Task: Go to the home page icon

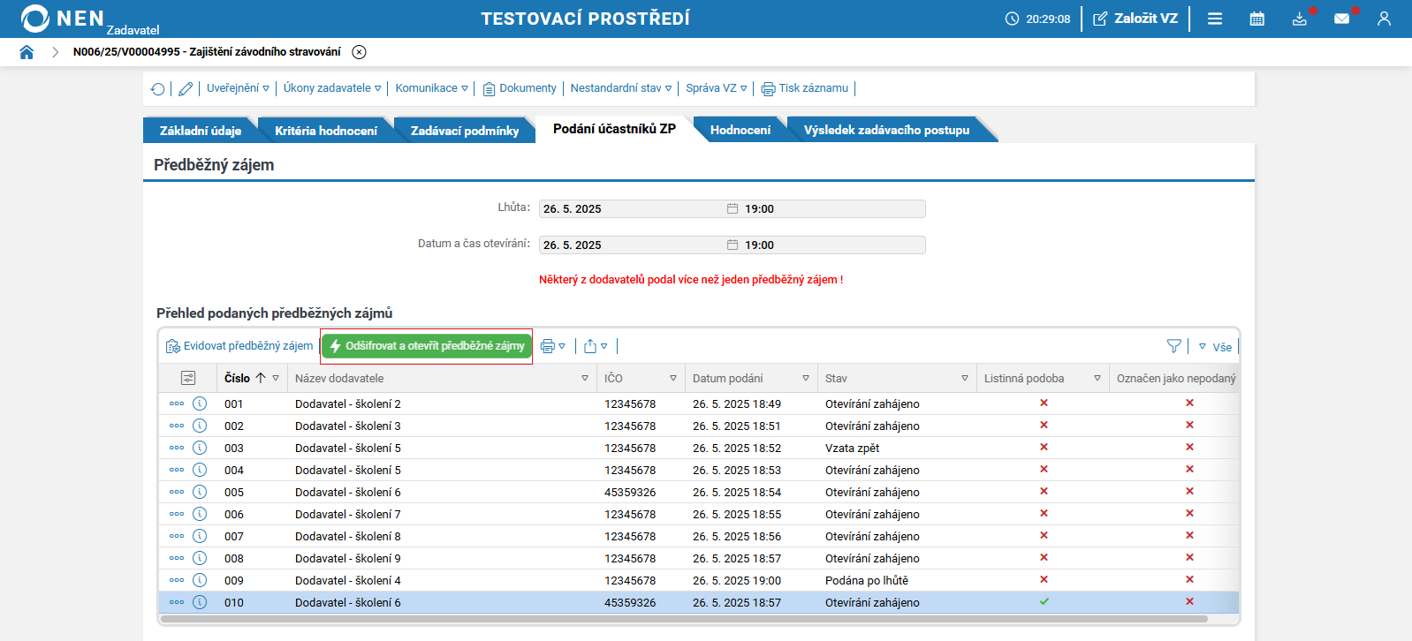Action: click(x=27, y=52)
